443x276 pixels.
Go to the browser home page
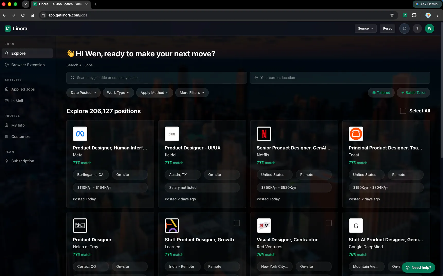click(32, 15)
